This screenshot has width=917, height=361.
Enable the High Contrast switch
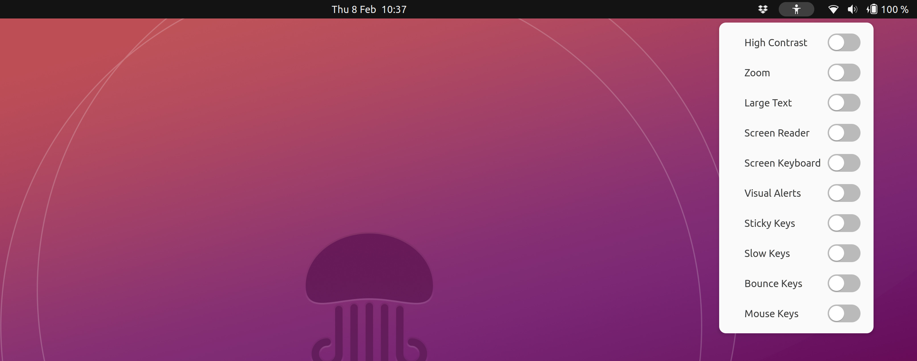pyautogui.click(x=844, y=42)
